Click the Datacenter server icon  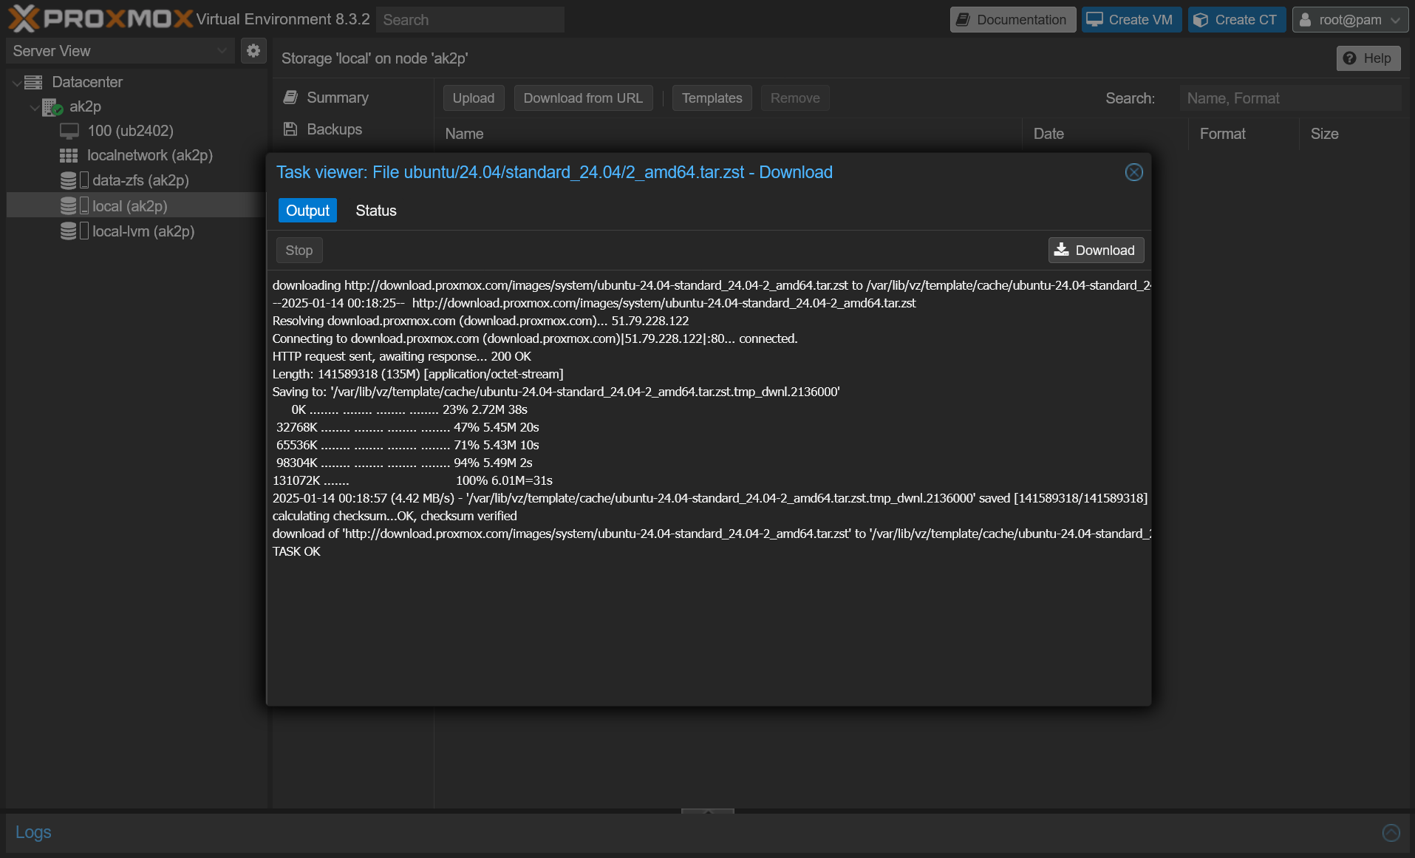pyautogui.click(x=33, y=82)
